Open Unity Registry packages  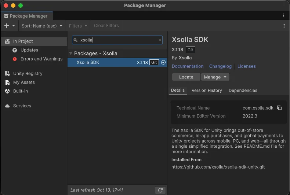pyautogui.click(x=28, y=74)
